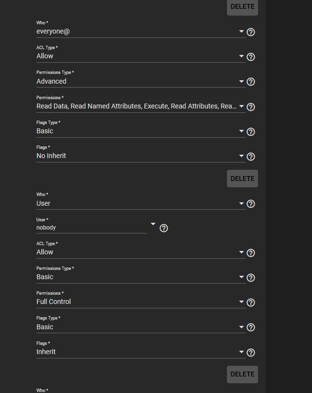
Task: Open help icon beside nobody user field
Action: click(x=164, y=228)
